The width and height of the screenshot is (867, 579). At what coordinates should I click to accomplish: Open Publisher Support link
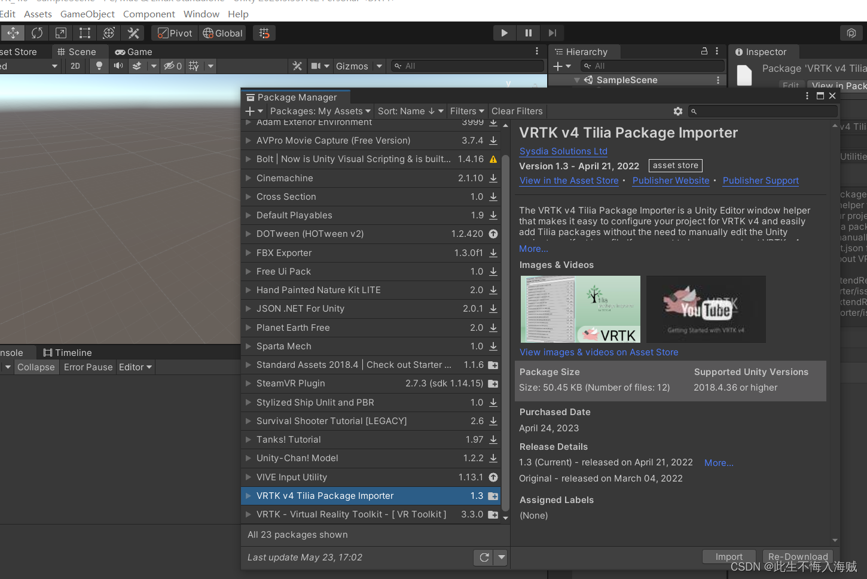[761, 181]
